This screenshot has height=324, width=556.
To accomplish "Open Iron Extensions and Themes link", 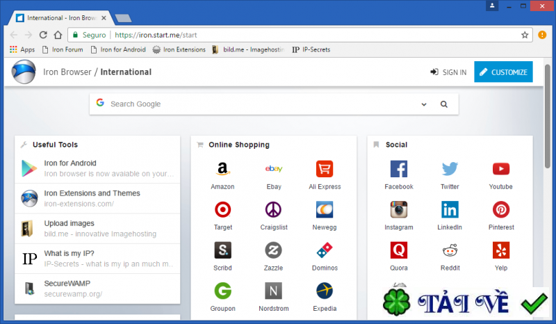I will point(97,198).
